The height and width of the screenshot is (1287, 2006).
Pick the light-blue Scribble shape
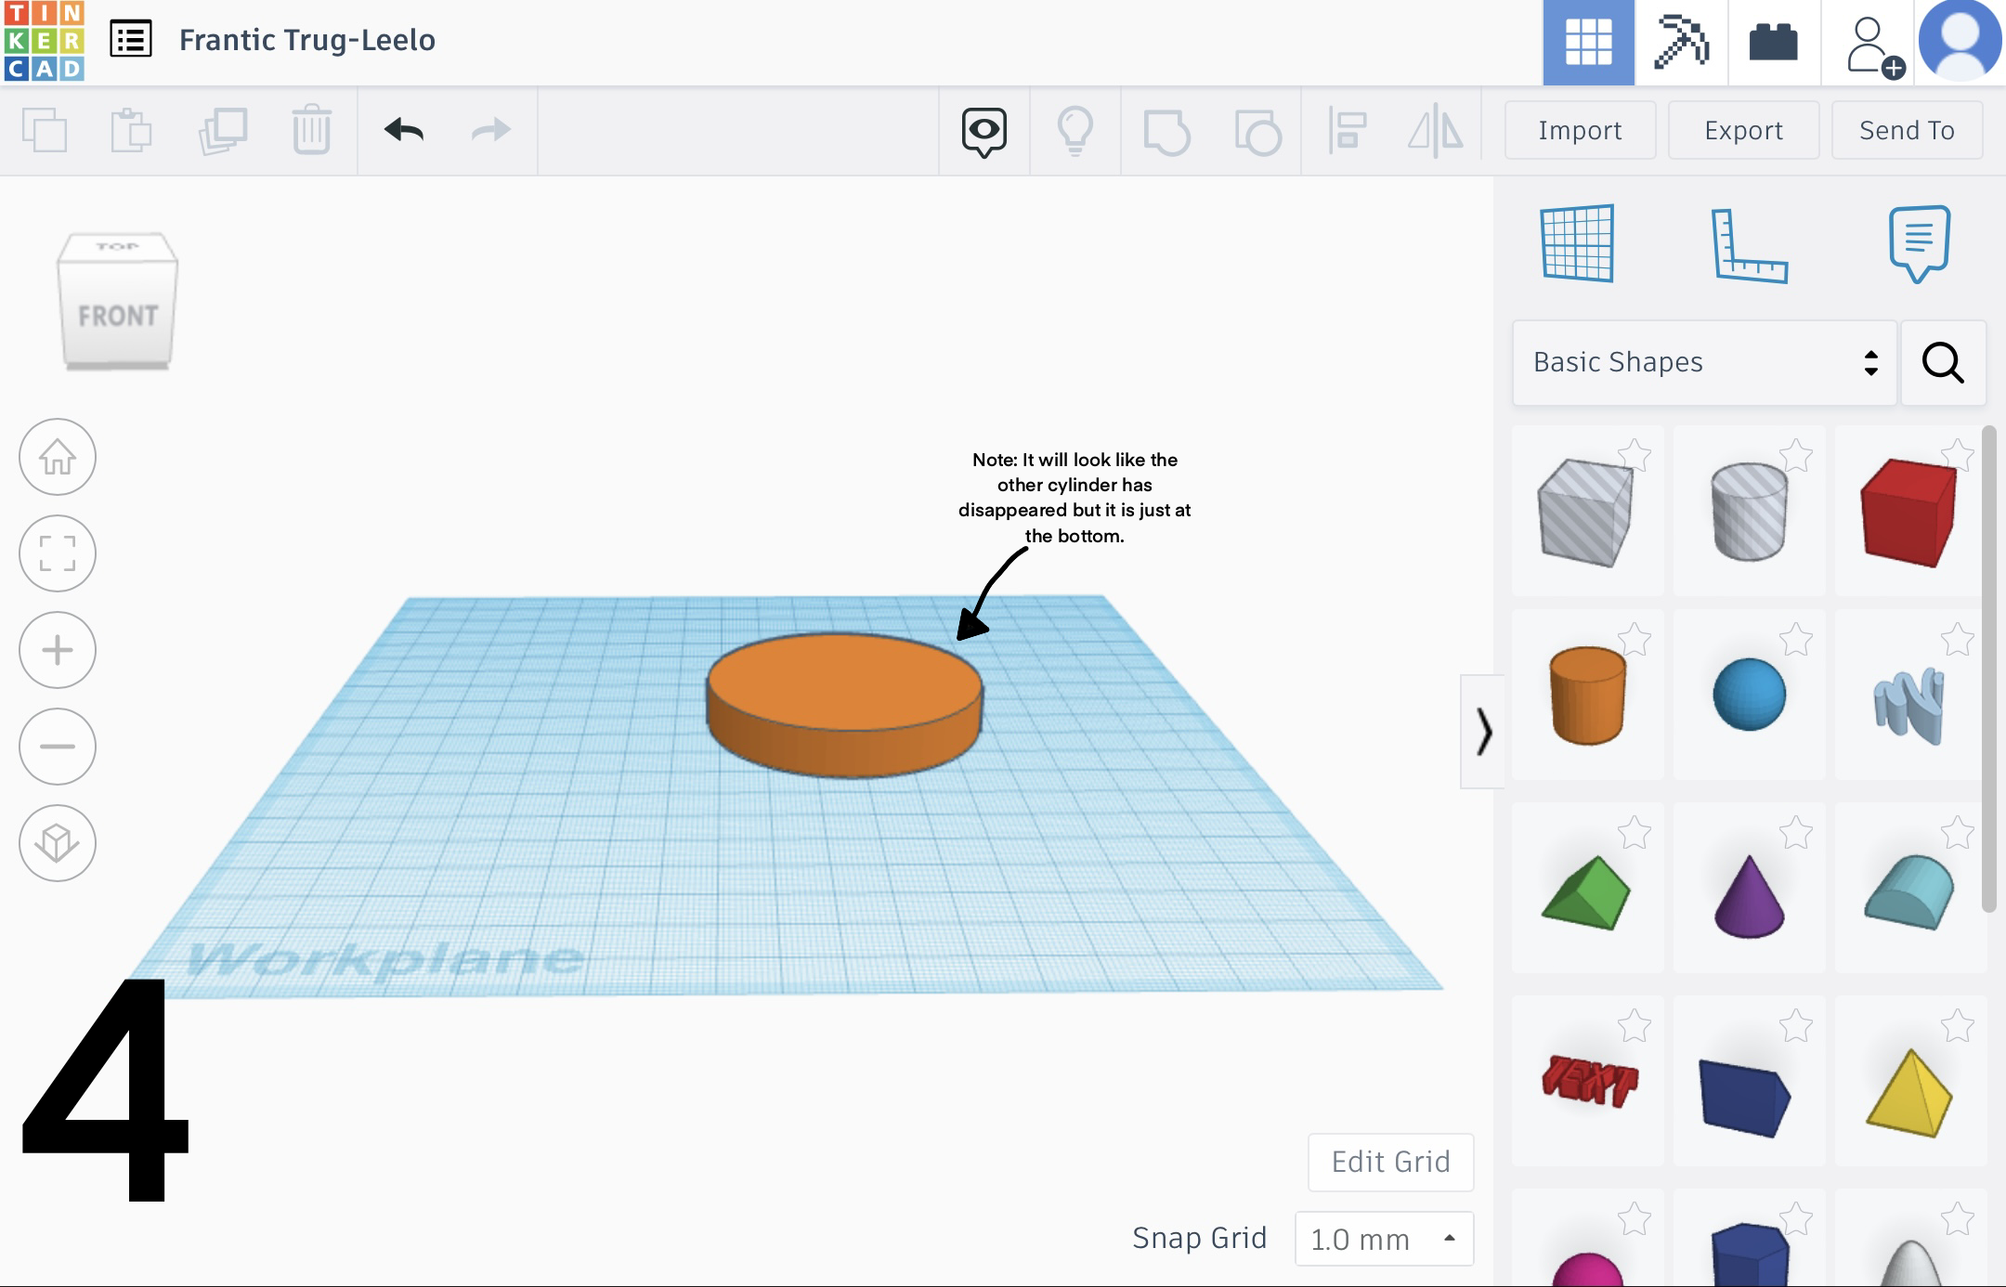[1909, 706]
